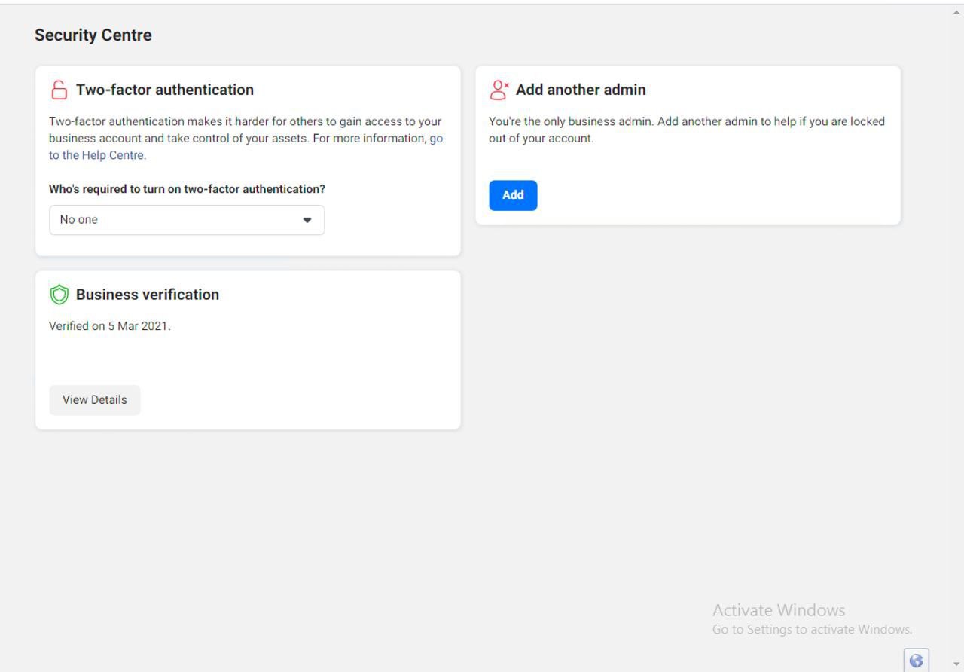Viewport: 964px width, 672px height.
Task: Click "Who's required to turn on" label
Action: click(x=187, y=189)
